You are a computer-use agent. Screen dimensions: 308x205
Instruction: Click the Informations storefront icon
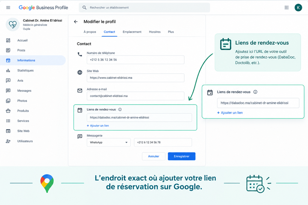pyautogui.click(x=8, y=60)
